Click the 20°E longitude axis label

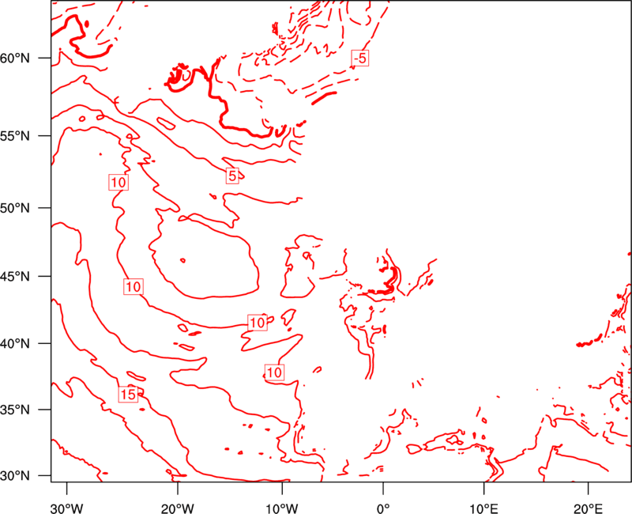[x=588, y=508]
